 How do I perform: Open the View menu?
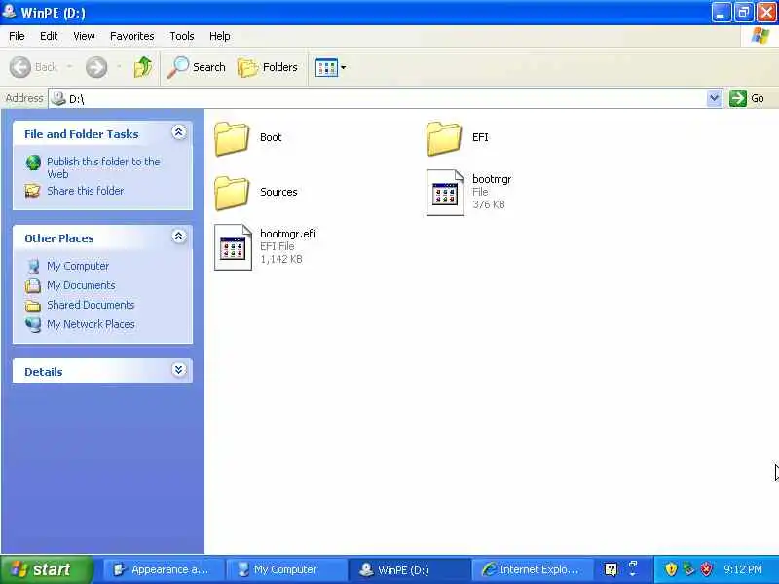coord(84,36)
